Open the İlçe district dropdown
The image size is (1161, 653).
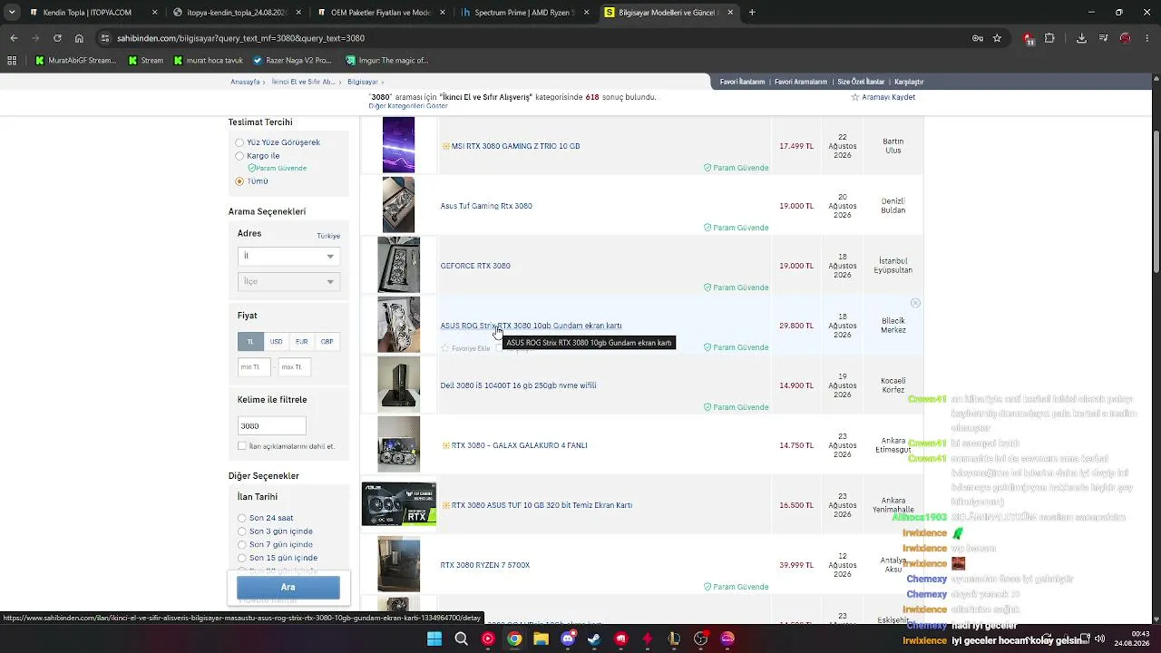[x=288, y=281]
